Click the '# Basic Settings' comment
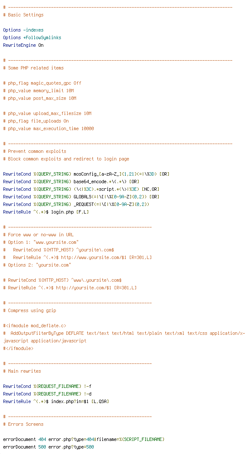Image resolution: width=252 pixels, height=454 pixels. 24,15
